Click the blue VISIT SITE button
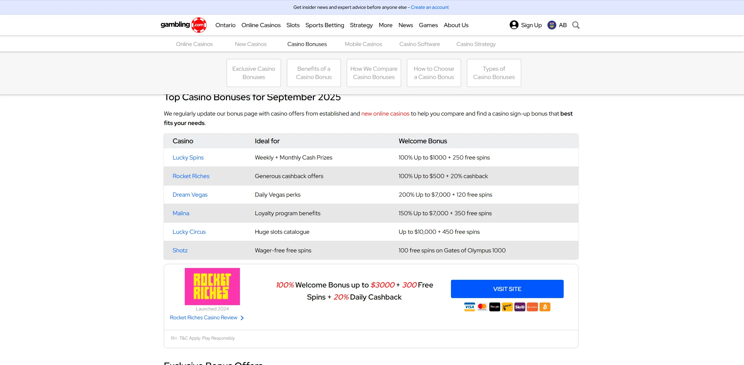The height and width of the screenshot is (365, 744). pyautogui.click(x=507, y=289)
